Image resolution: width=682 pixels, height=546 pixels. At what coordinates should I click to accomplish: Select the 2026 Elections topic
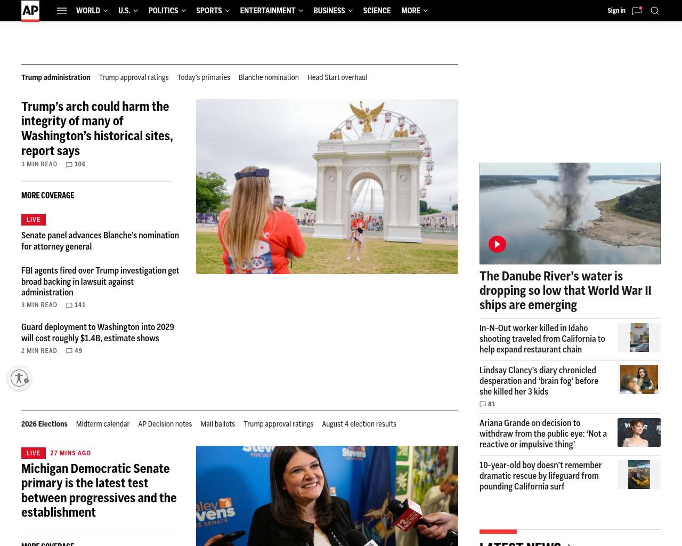pos(44,424)
